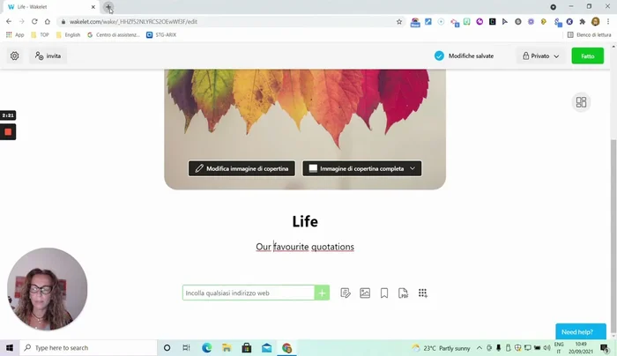The height and width of the screenshot is (356, 617).
Task: Add a PDF item
Action: (x=403, y=293)
